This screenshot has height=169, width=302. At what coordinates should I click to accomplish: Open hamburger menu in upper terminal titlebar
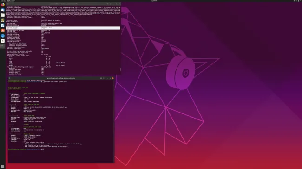[x=111, y=4]
